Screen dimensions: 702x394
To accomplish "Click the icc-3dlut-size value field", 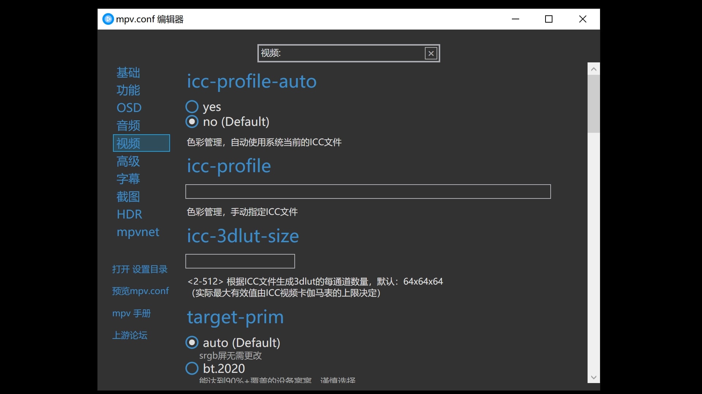I will point(240,261).
